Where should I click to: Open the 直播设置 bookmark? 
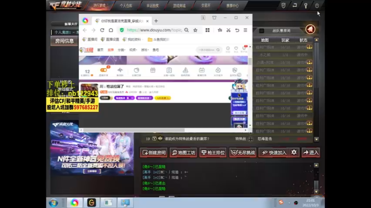coord(110,39)
